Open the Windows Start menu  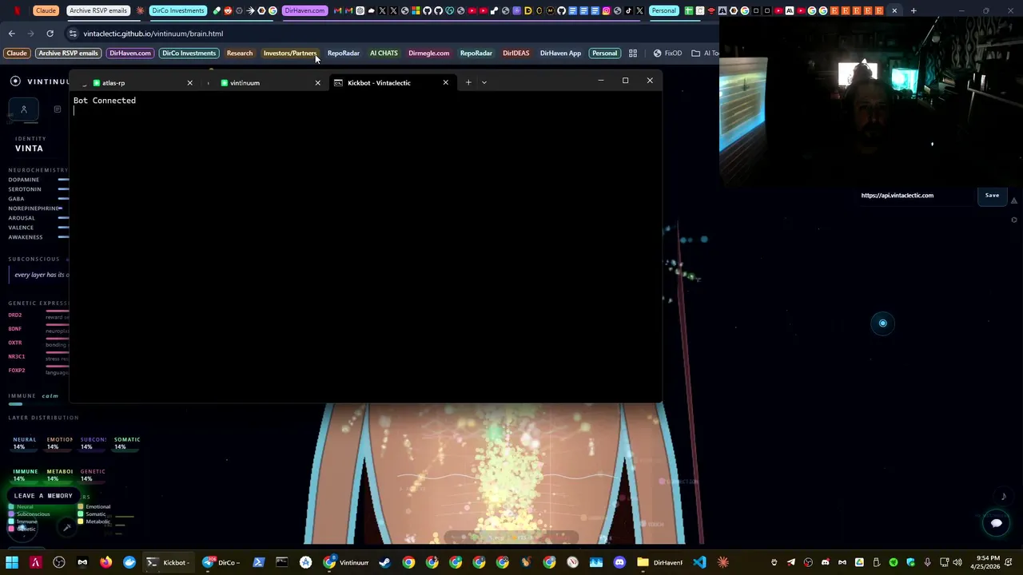pyautogui.click(x=12, y=562)
